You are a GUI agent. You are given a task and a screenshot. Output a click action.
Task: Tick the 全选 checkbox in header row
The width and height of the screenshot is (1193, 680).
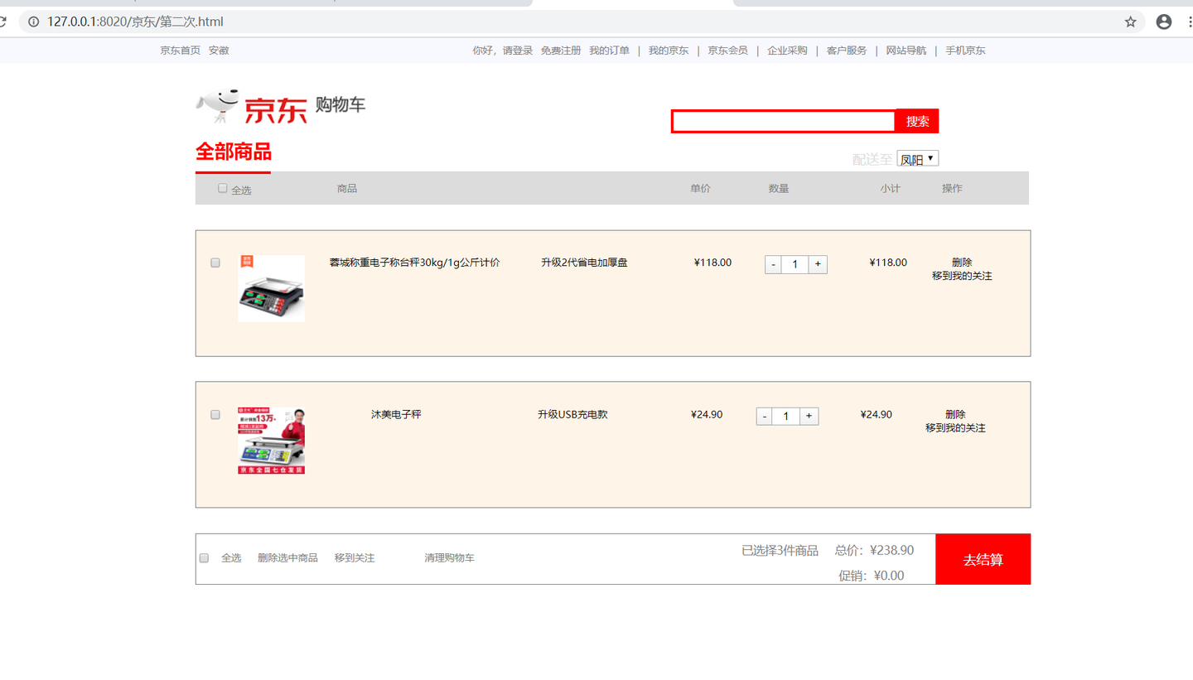(222, 188)
